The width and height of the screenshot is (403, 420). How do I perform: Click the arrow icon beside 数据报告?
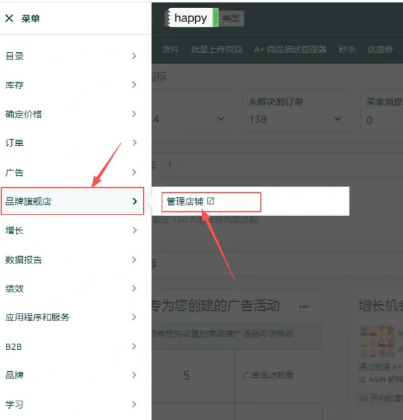click(x=134, y=259)
